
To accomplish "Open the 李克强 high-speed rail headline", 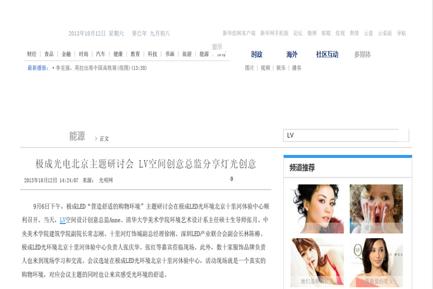I will [100, 68].
